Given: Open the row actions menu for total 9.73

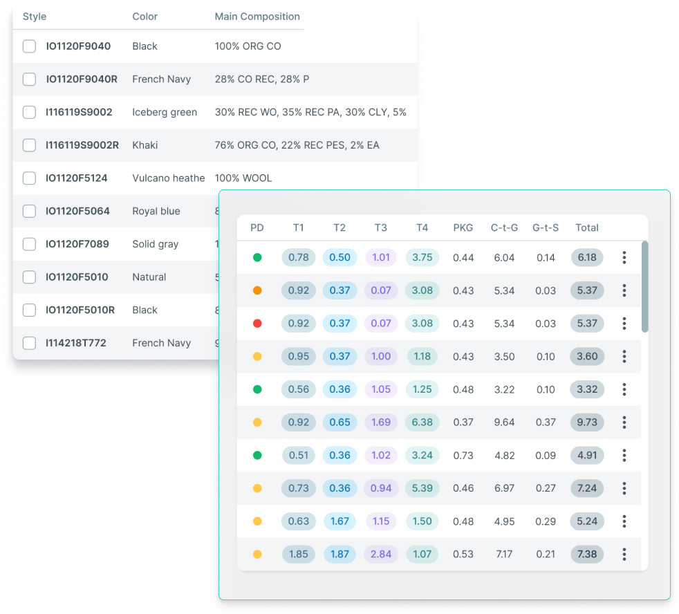Looking at the screenshot, I should pos(624,422).
